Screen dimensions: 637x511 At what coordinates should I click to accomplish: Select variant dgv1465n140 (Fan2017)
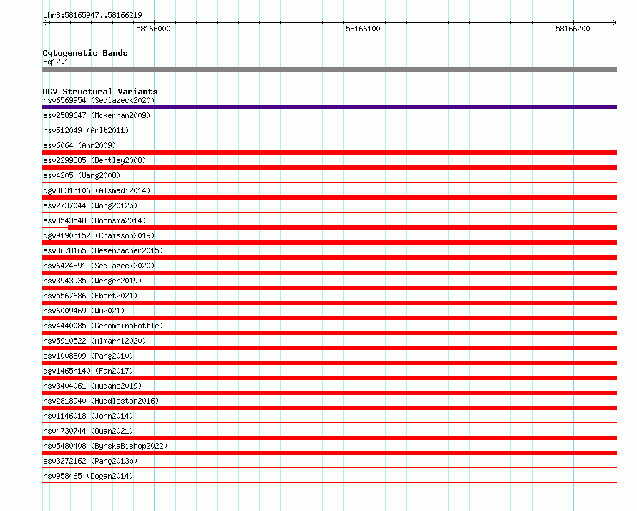click(x=88, y=371)
